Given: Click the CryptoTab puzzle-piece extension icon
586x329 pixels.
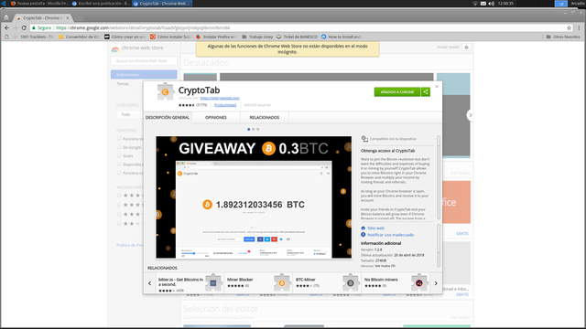Looking at the screenshot, I should coord(165,91).
